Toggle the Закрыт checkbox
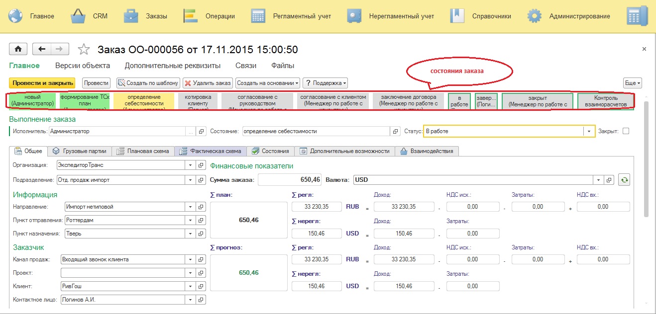The width and height of the screenshot is (656, 314). point(626,131)
